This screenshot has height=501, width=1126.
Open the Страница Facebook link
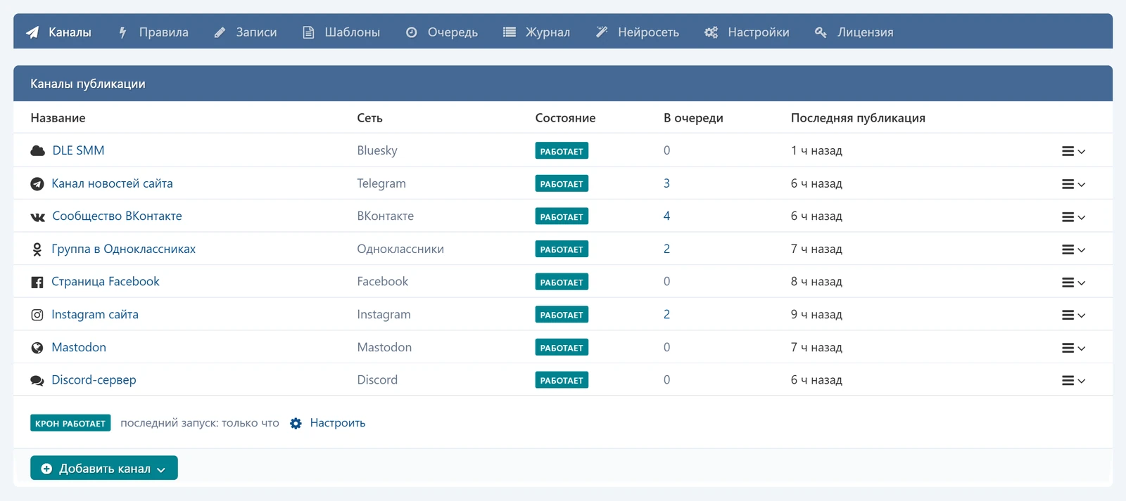106,281
